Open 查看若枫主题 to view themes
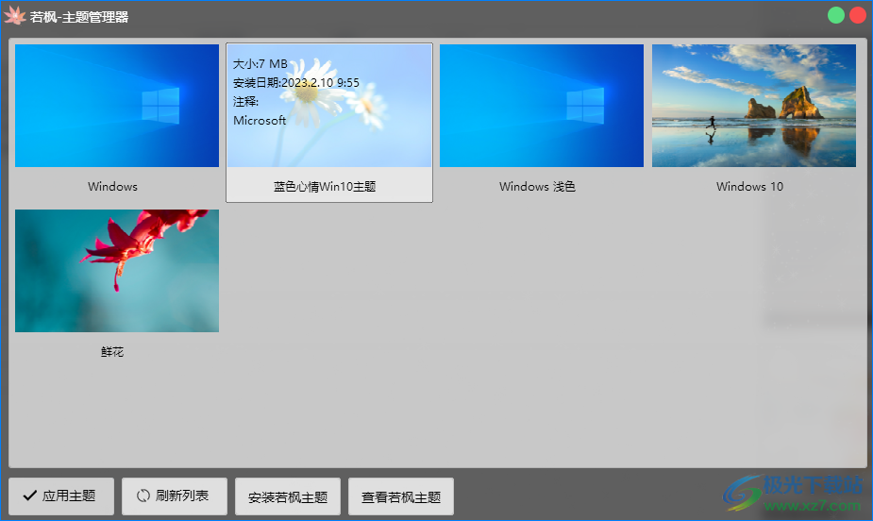This screenshot has height=521, width=873. tap(401, 496)
